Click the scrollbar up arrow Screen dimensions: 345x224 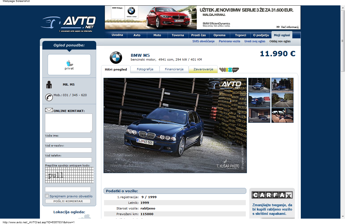click(x=343, y=8)
